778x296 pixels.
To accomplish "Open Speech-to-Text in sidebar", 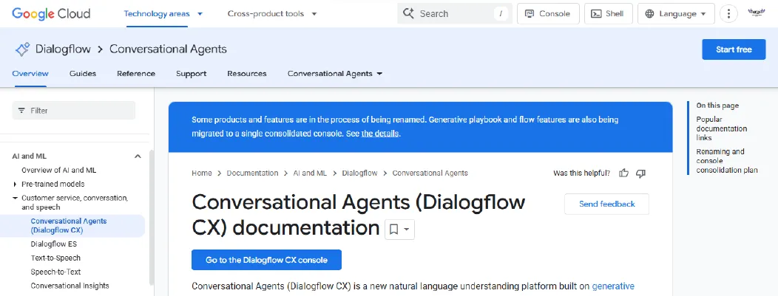I will point(55,272).
